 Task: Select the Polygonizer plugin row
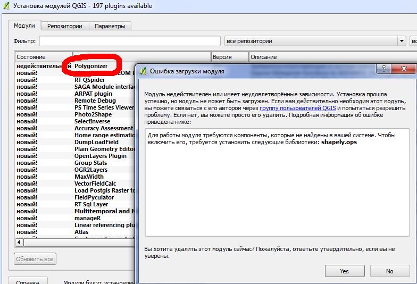[91, 66]
